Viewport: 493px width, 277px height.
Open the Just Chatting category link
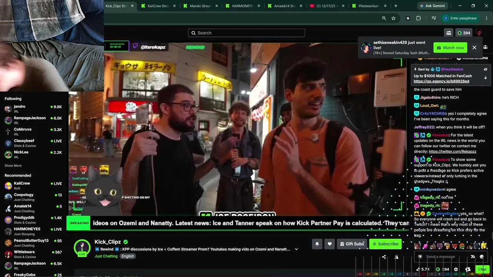tap(106, 256)
